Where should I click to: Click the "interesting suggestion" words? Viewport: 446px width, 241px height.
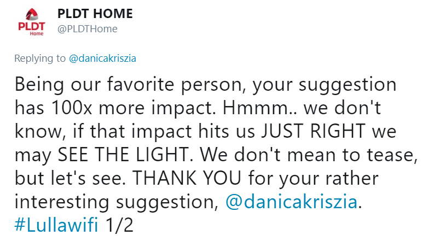coord(117,202)
